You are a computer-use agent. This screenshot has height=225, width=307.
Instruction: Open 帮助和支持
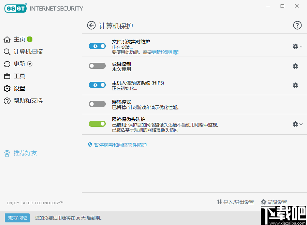point(27,101)
